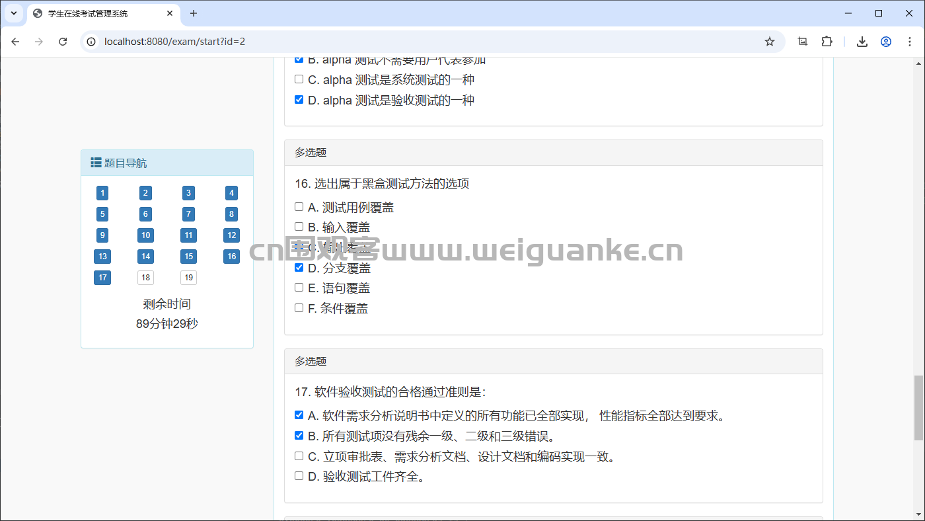Open the Chrome Extensions puzzle icon

(x=827, y=41)
